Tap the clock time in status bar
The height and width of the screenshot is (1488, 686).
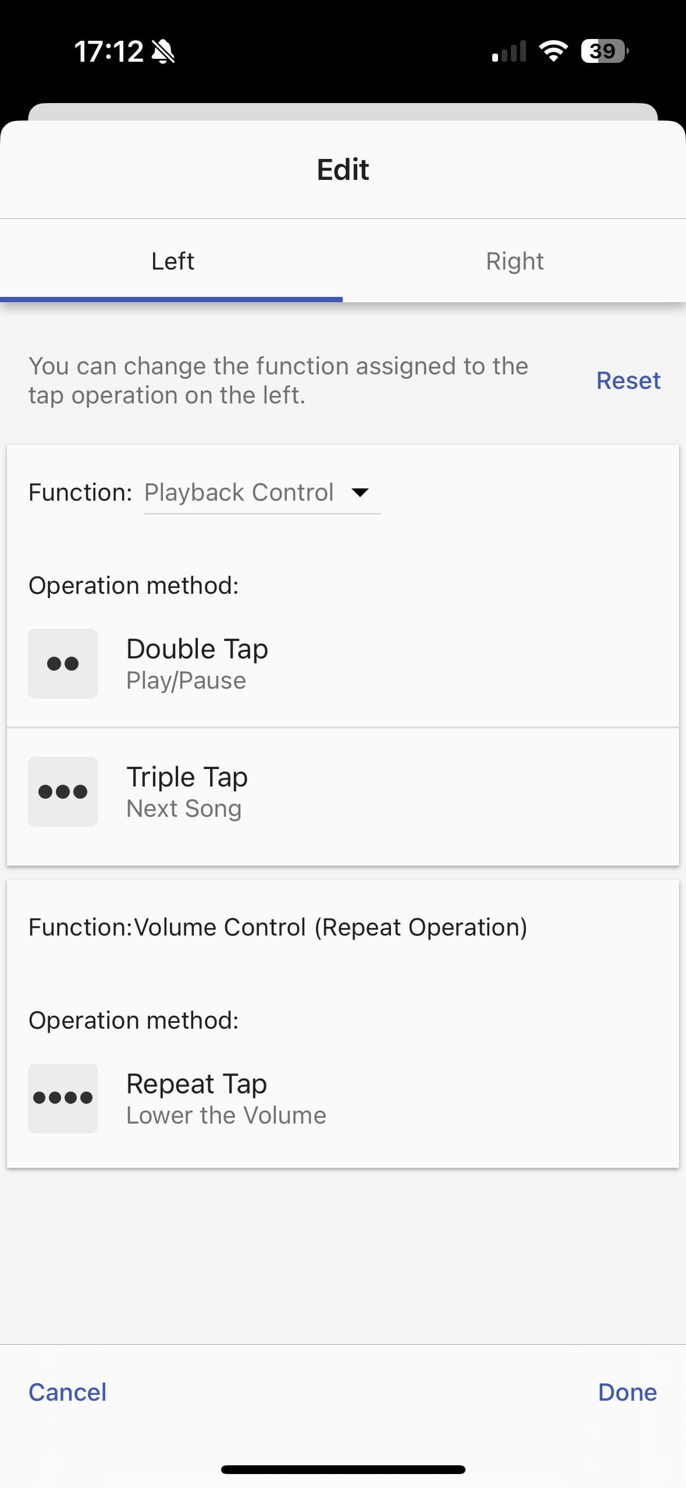tap(109, 52)
